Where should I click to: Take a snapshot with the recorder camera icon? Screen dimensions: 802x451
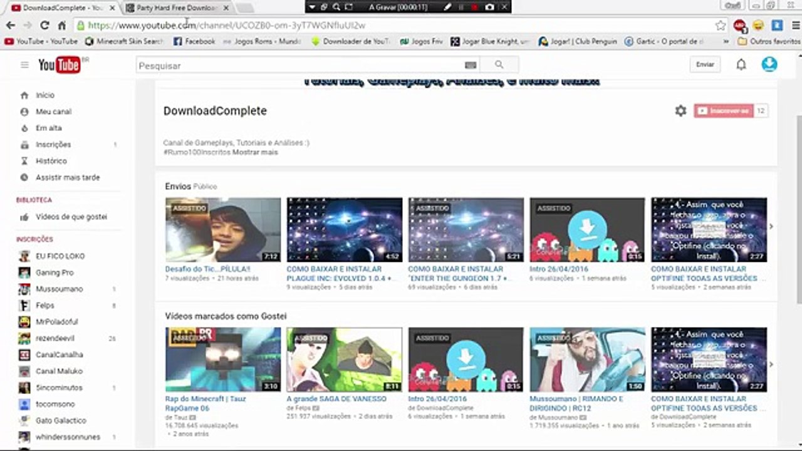tap(489, 7)
